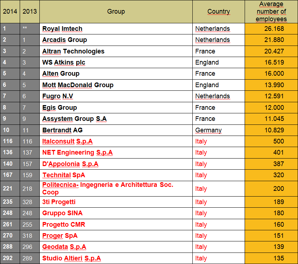This screenshot has width=298, height=264.
Task: Click the '2014' column header
Action: (x=10, y=11)
